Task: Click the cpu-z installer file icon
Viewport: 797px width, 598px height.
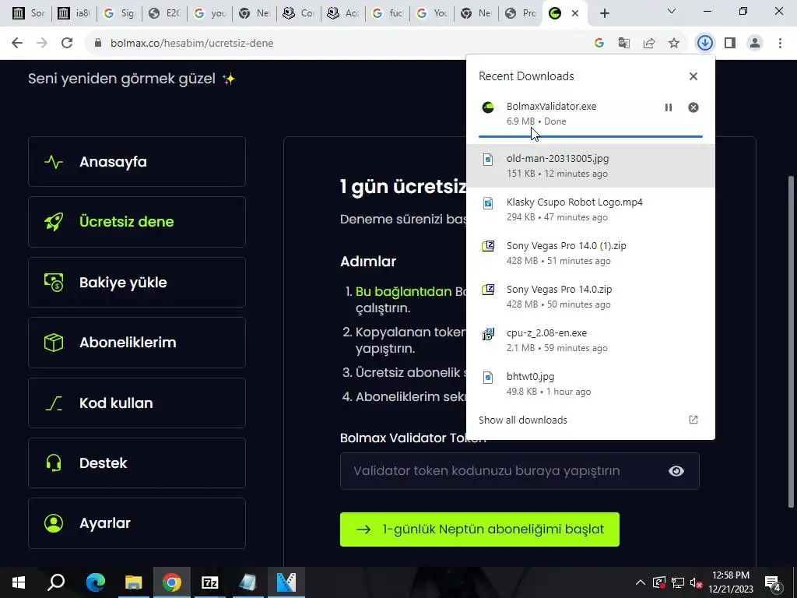Action: click(x=488, y=333)
